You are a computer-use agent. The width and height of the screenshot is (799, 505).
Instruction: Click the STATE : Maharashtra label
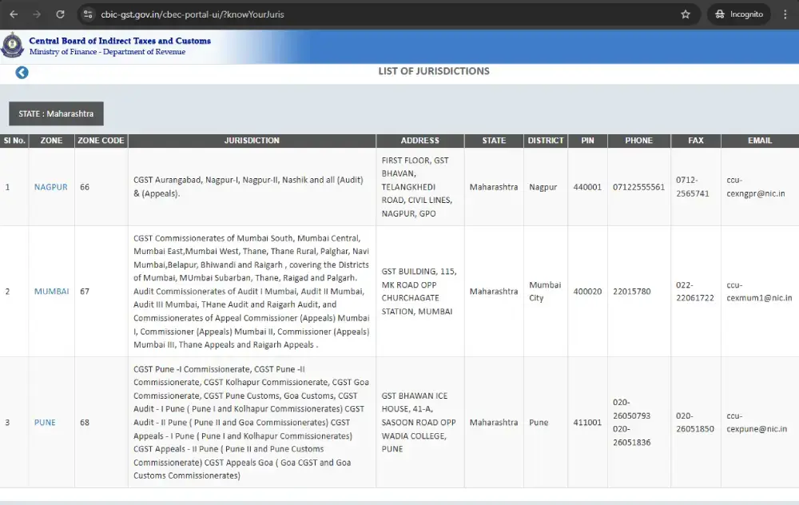point(56,113)
